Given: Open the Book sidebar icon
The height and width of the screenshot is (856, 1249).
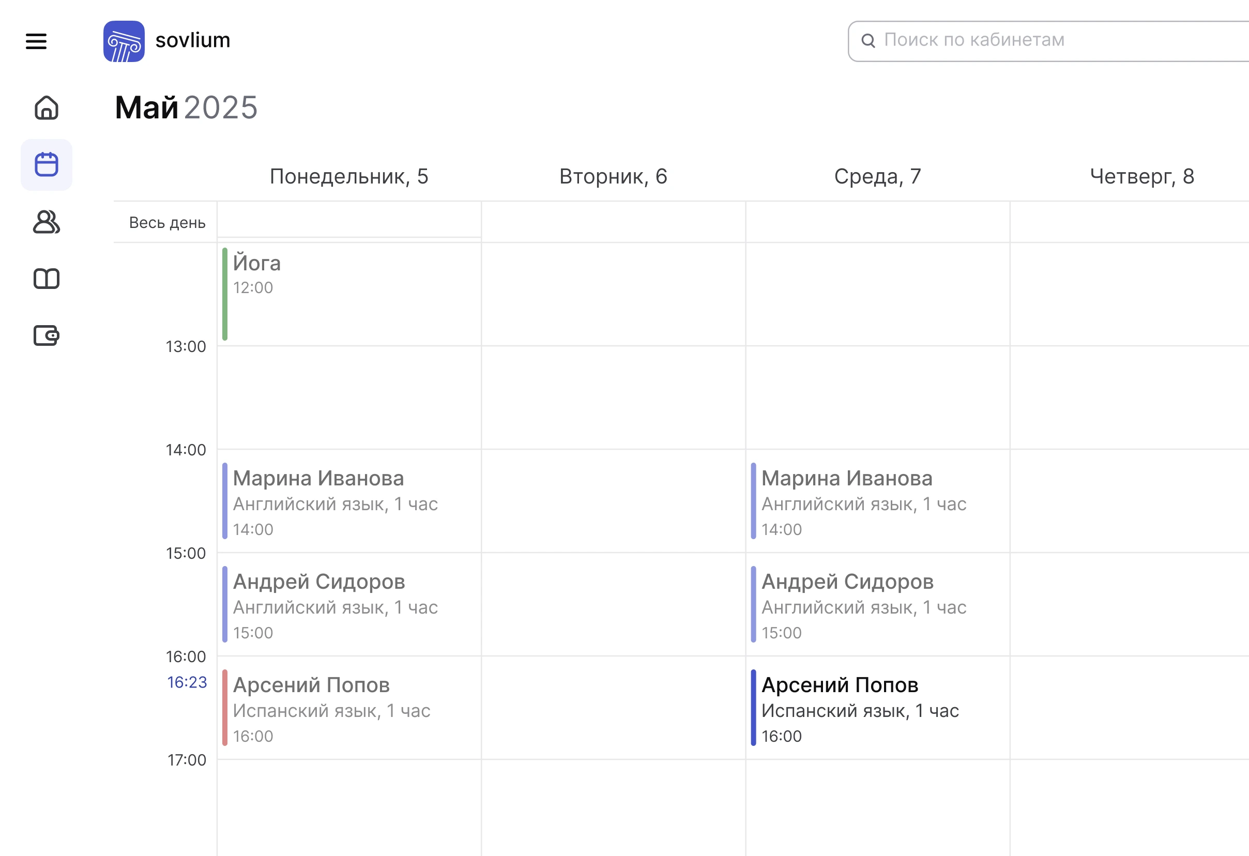Looking at the screenshot, I should (x=46, y=279).
